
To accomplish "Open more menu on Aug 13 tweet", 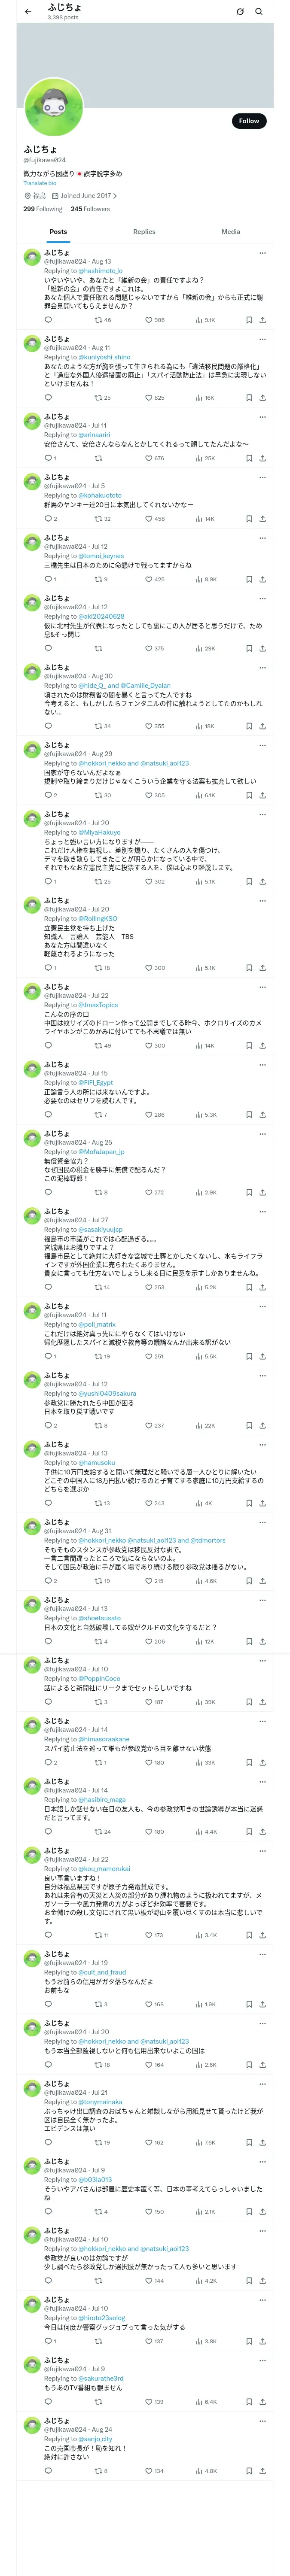I will click(262, 253).
